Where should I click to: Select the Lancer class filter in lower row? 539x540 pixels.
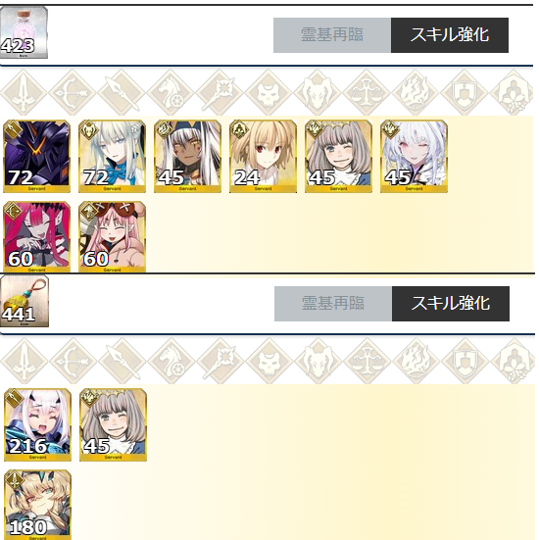click(122, 361)
